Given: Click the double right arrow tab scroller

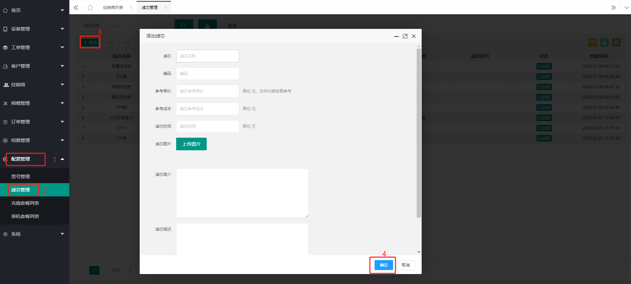Looking at the screenshot, I should tap(613, 8).
